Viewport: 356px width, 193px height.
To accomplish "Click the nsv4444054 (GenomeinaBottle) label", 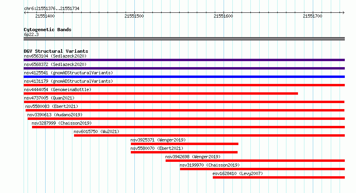I will [58, 90].
